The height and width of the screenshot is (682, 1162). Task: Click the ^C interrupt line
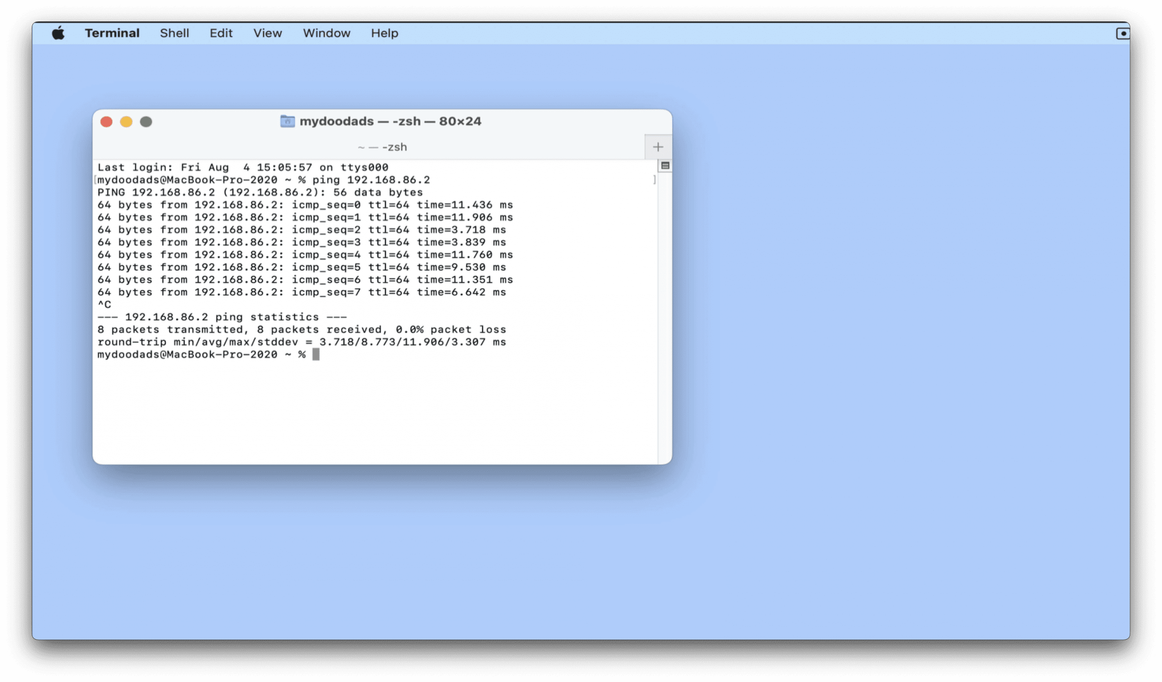pos(104,304)
